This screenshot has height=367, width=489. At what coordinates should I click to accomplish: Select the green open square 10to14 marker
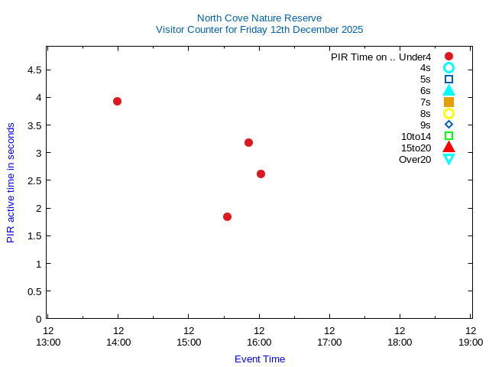coord(449,136)
